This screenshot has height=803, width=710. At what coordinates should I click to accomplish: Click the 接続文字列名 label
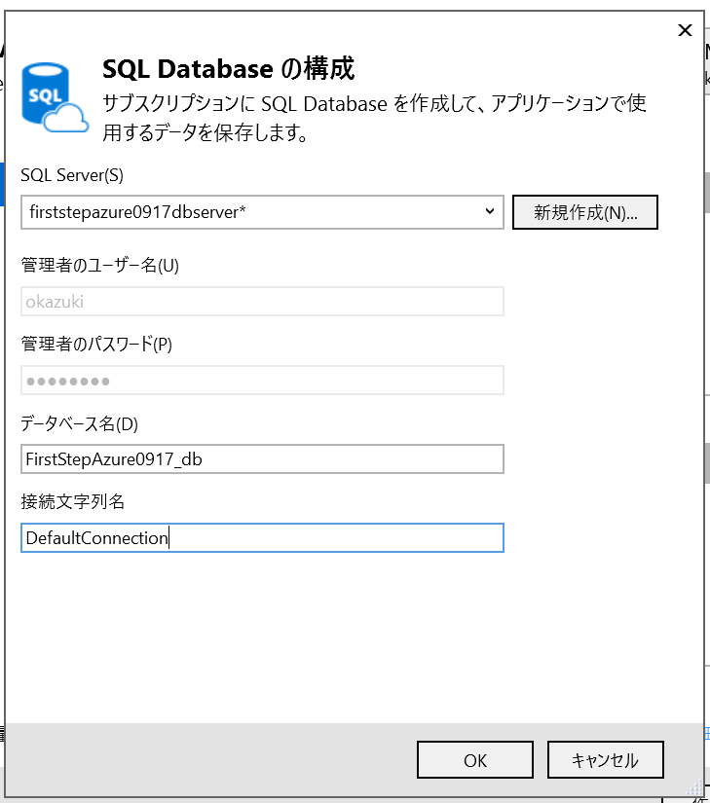click(x=73, y=501)
